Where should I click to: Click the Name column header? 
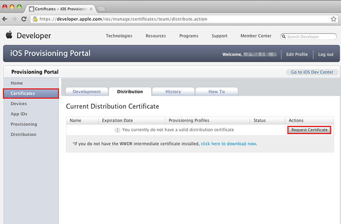tap(76, 121)
